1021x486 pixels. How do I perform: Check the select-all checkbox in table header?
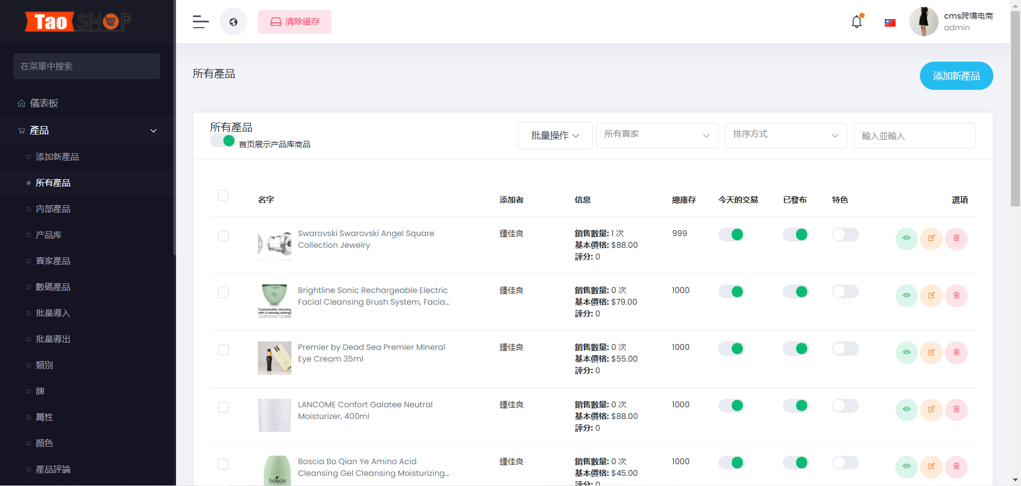tap(223, 195)
